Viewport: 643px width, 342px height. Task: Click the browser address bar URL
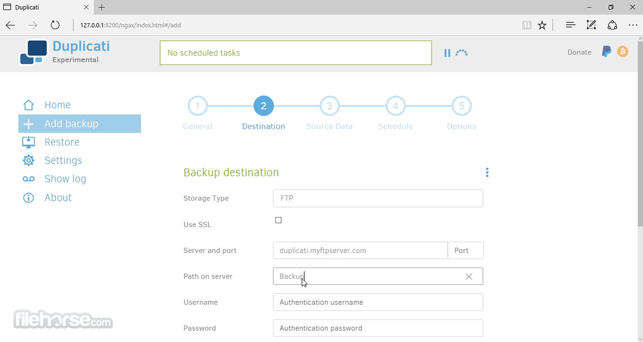tap(131, 25)
